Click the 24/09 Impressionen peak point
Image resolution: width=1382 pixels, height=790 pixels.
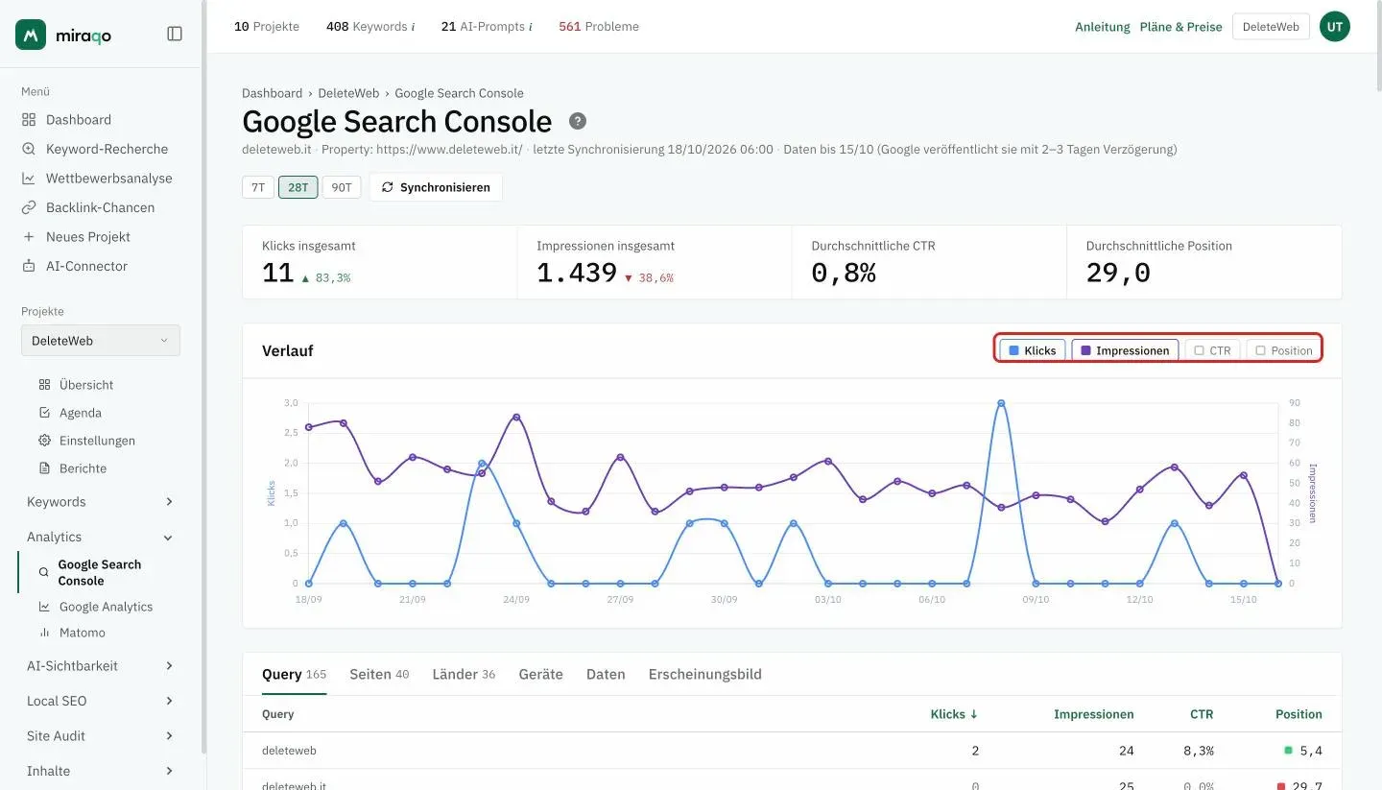click(x=516, y=417)
